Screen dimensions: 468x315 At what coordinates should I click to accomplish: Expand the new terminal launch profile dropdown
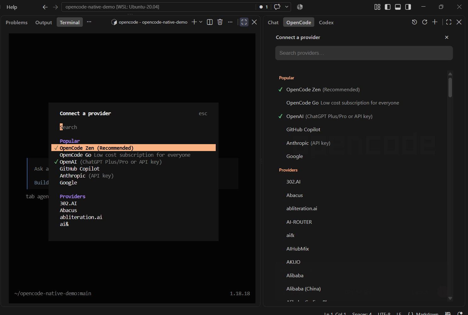click(x=201, y=22)
